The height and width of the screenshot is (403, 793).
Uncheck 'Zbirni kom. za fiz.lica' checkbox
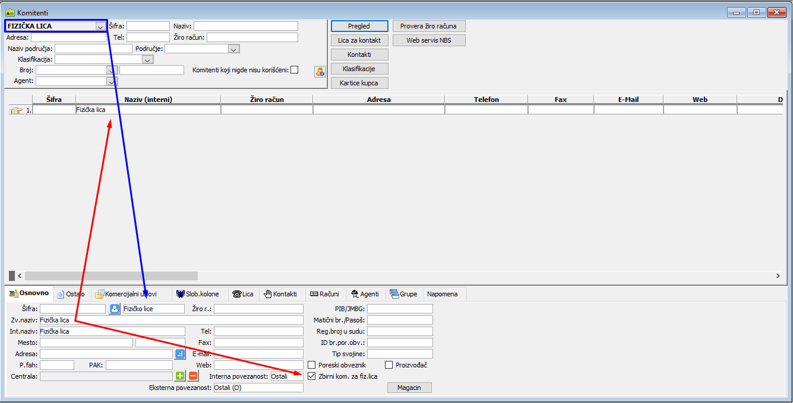coord(312,376)
